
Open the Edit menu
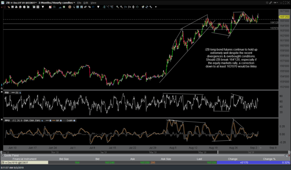pos(86,3)
